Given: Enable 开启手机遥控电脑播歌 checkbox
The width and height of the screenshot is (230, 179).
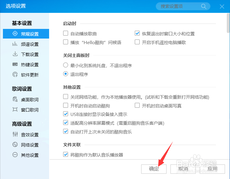Looking at the screenshot, I should [x=137, y=42].
